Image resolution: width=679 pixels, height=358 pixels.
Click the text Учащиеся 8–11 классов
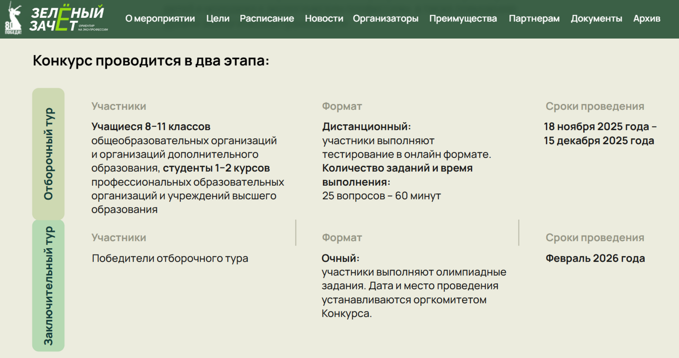(151, 127)
